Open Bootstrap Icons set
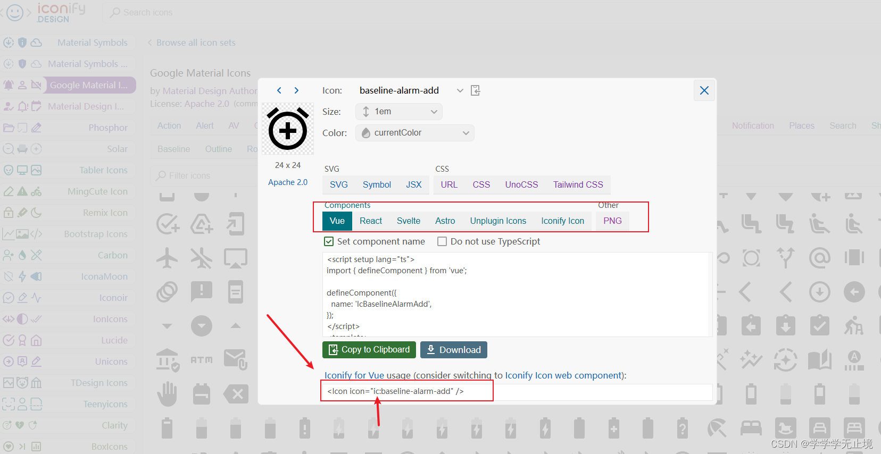Screen dimensions: 881x454 (68, 234)
